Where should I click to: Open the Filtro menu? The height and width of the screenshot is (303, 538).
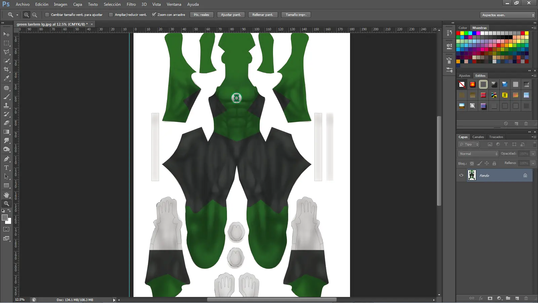131,4
